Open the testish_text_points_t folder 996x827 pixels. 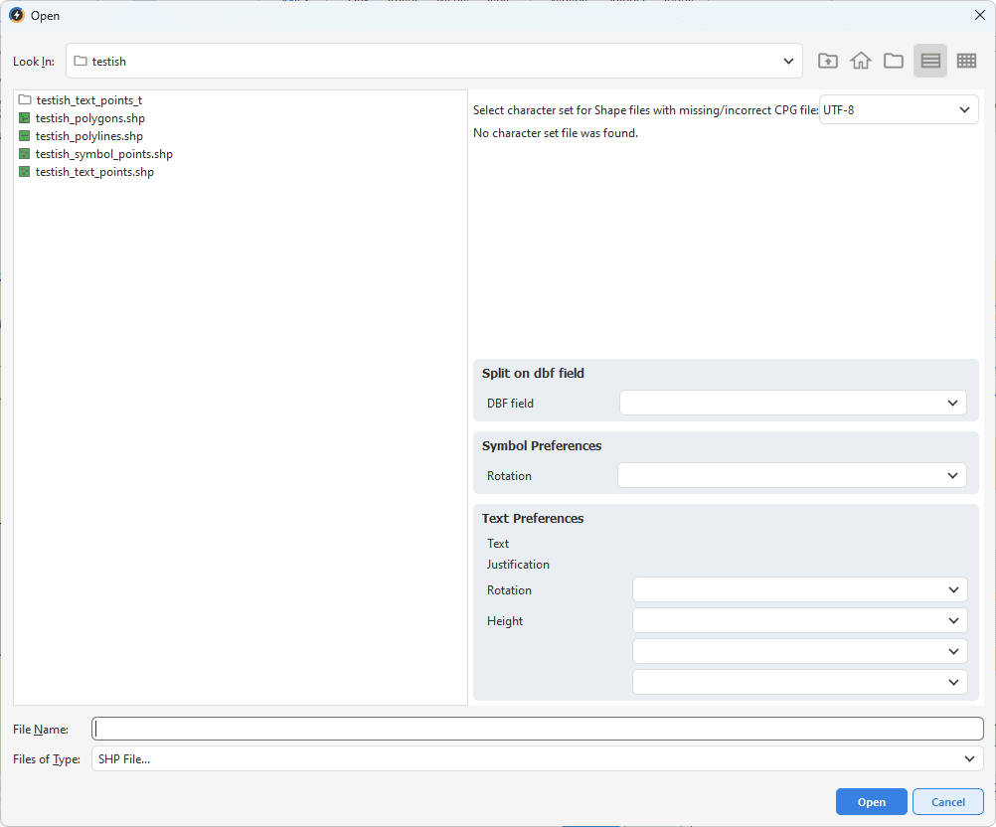[88, 100]
